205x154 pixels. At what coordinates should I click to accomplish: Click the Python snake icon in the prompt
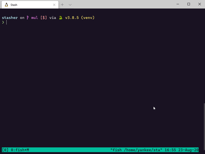coord(60,18)
